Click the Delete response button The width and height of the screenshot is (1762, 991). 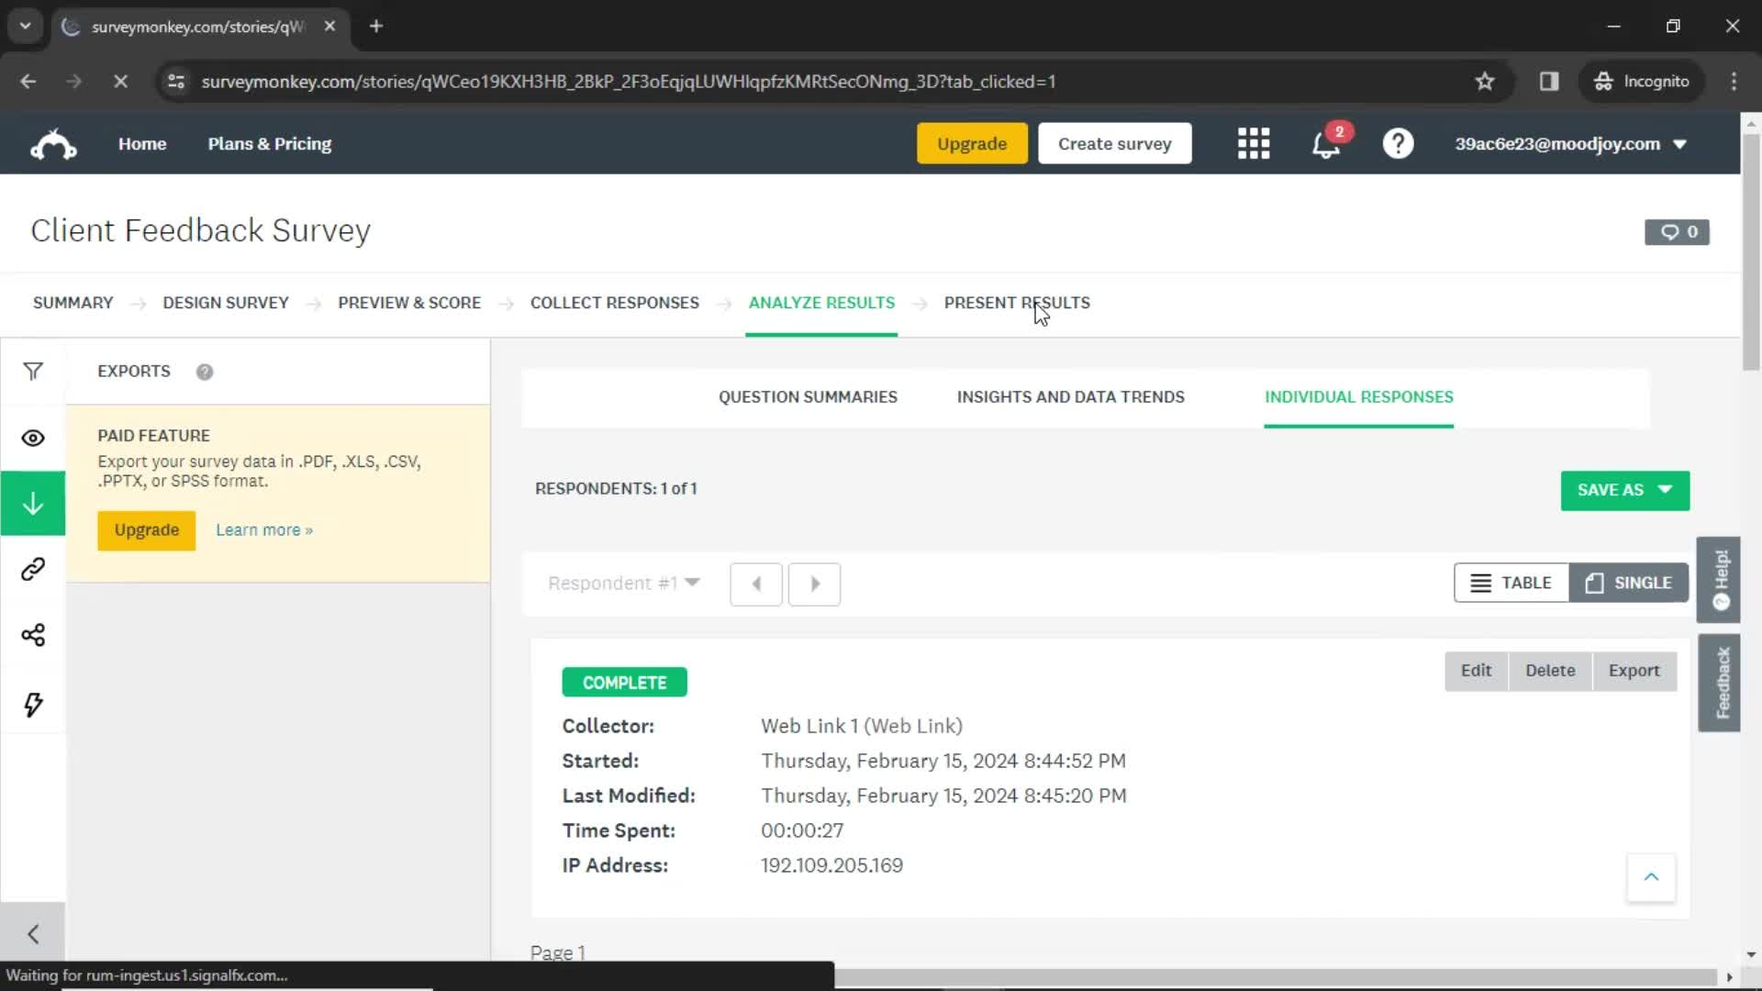point(1550,669)
